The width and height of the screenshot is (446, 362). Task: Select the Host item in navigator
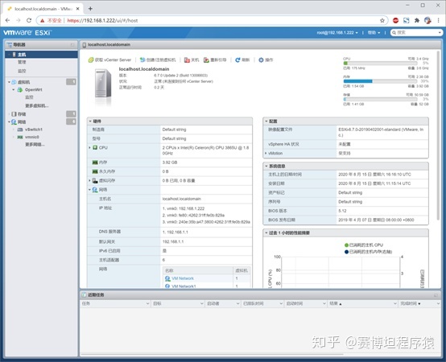(41, 54)
